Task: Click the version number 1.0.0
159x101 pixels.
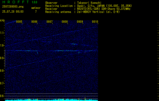Action: pos(34,2)
